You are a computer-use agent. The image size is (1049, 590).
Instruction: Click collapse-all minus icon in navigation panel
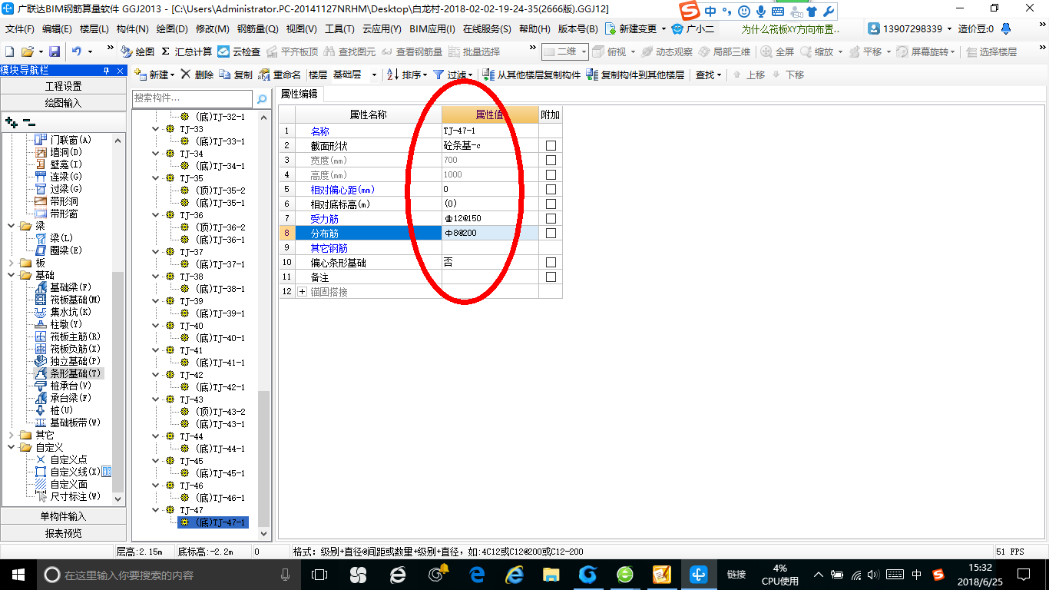[x=29, y=122]
